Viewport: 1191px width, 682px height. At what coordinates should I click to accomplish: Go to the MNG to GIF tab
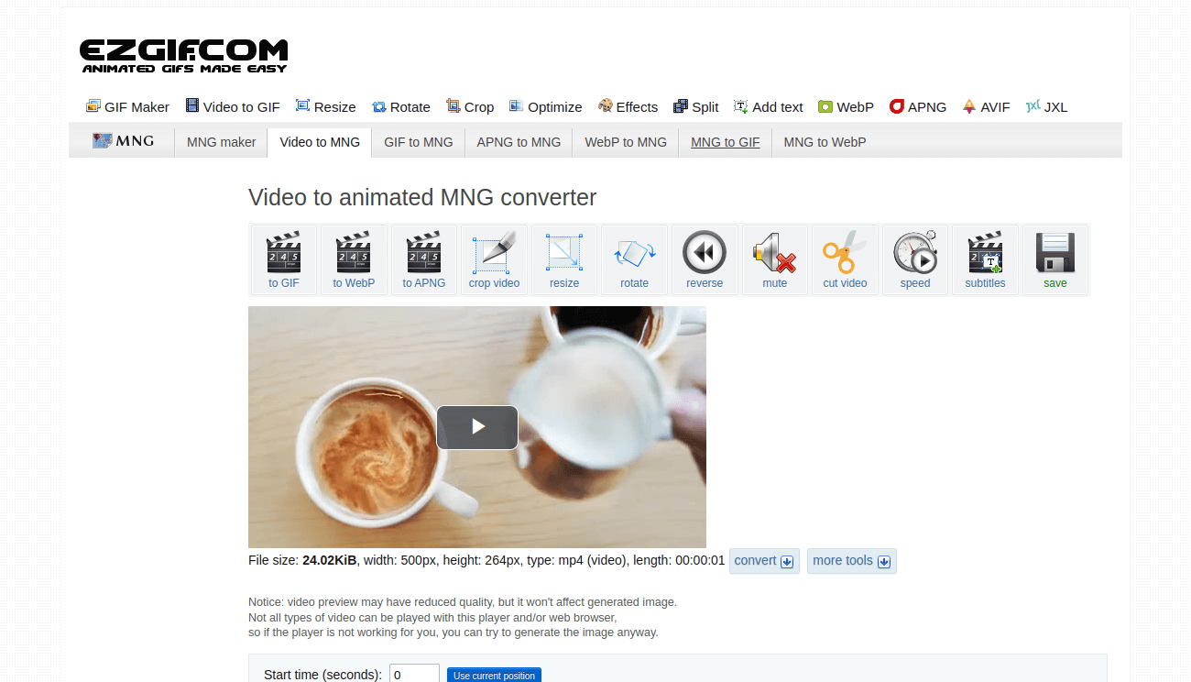pyautogui.click(x=725, y=142)
